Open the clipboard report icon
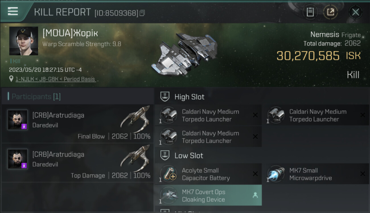Viewport: 370px width, 213px height. [x=310, y=12]
